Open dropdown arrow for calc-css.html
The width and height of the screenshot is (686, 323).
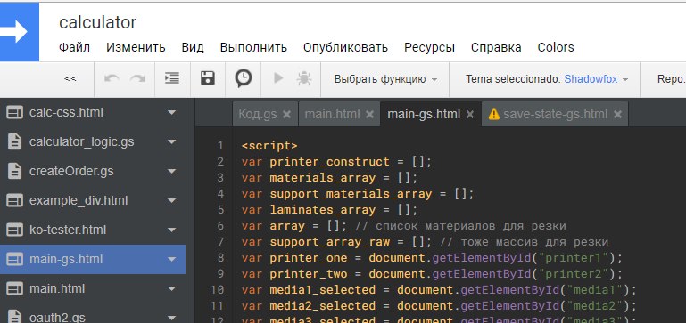coord(171,113)
